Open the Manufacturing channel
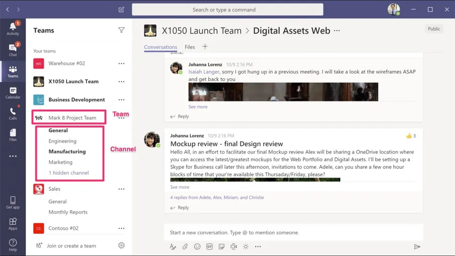Image resolution: width=455 pixels, height=256 pixels. [x=67, y=152]
